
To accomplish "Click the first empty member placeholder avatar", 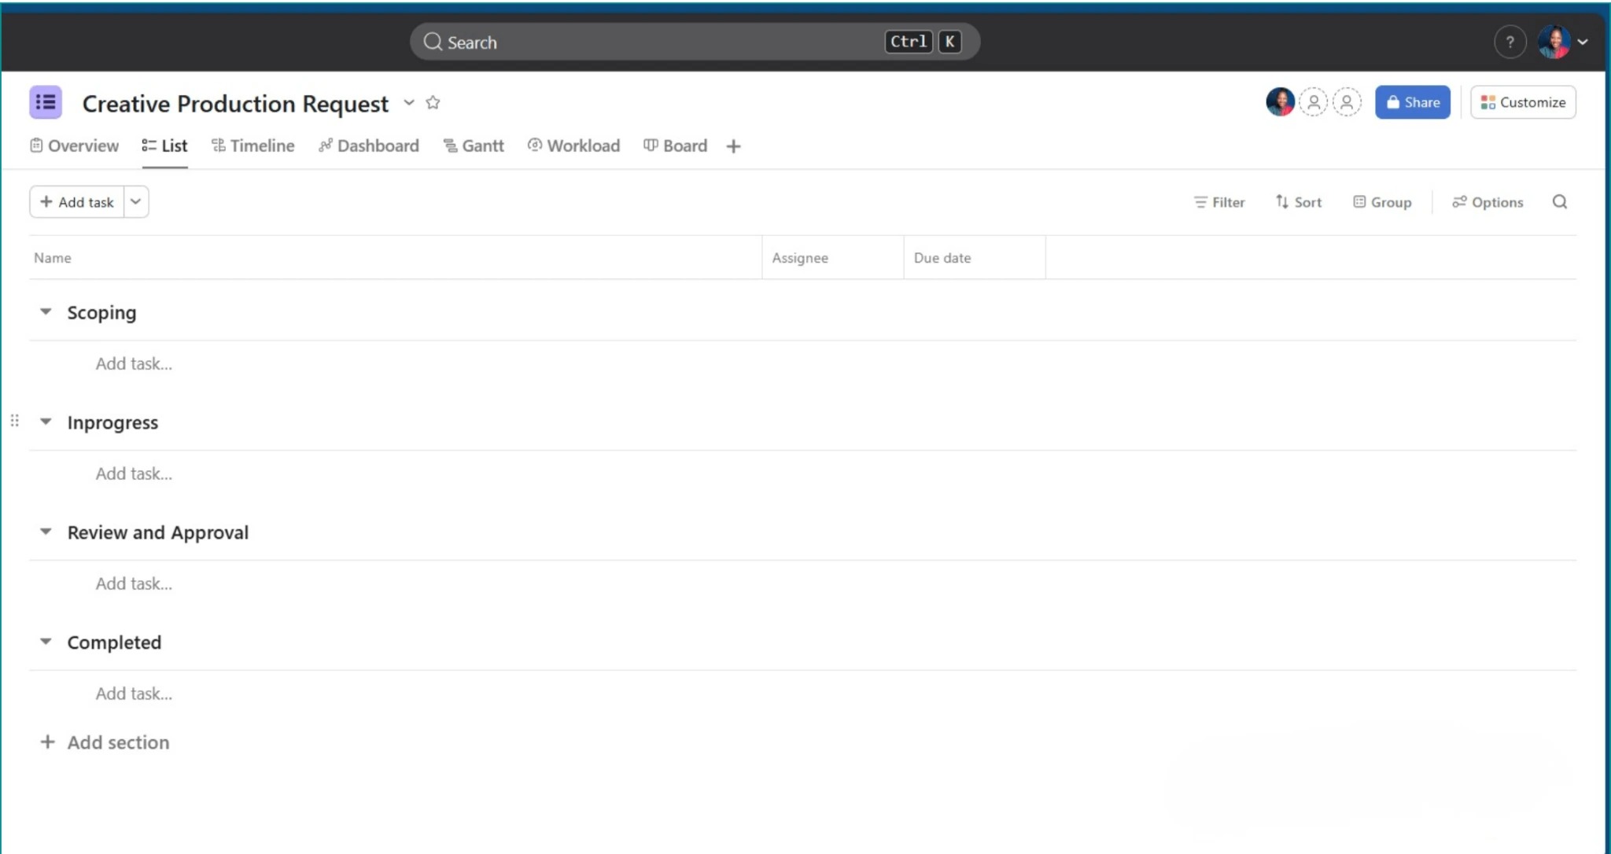I will 1313,102.
